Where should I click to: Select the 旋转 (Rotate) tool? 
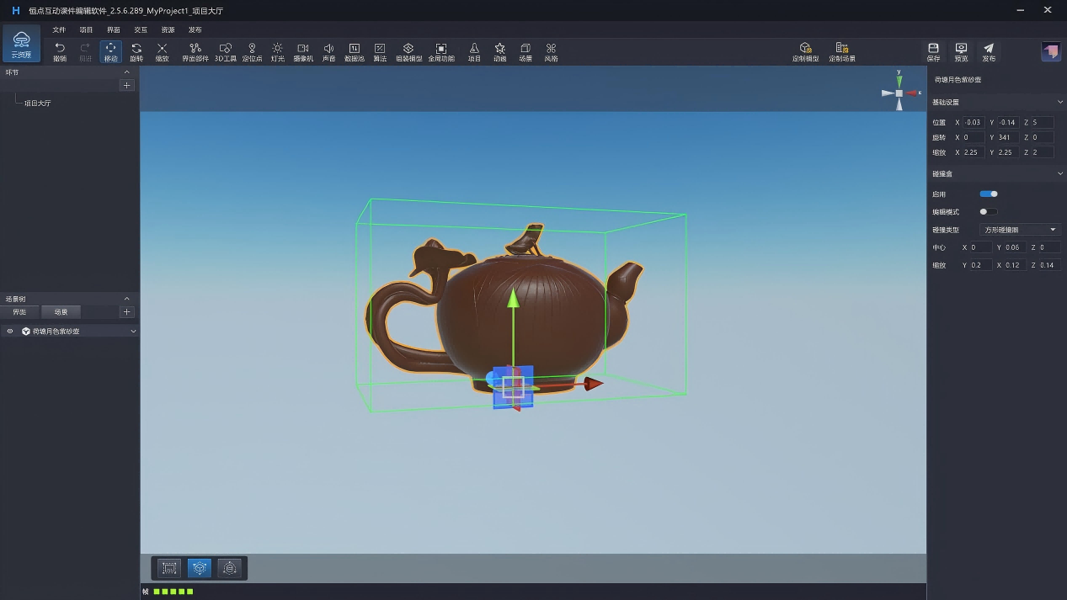tap(136, 51)
